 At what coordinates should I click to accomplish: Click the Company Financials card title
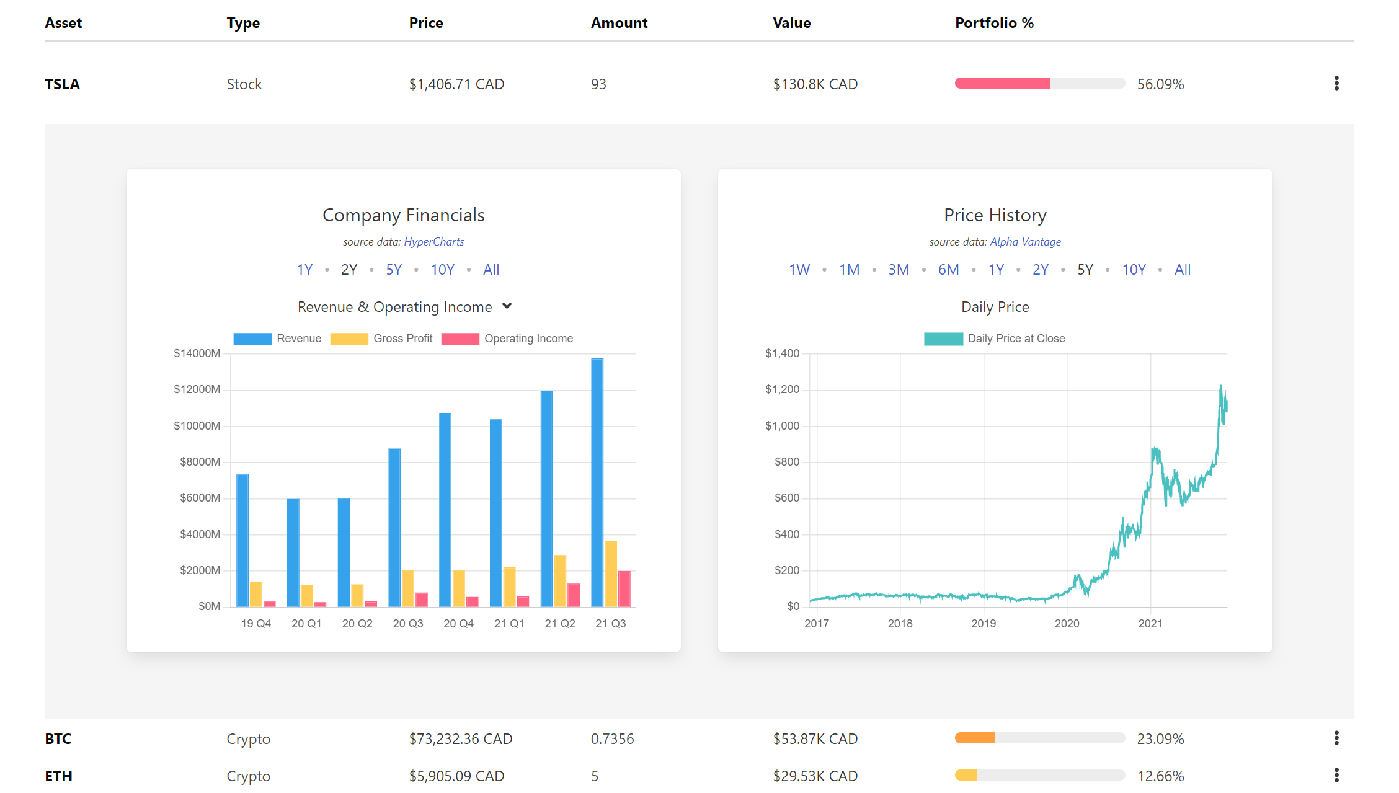click(404, 215)
